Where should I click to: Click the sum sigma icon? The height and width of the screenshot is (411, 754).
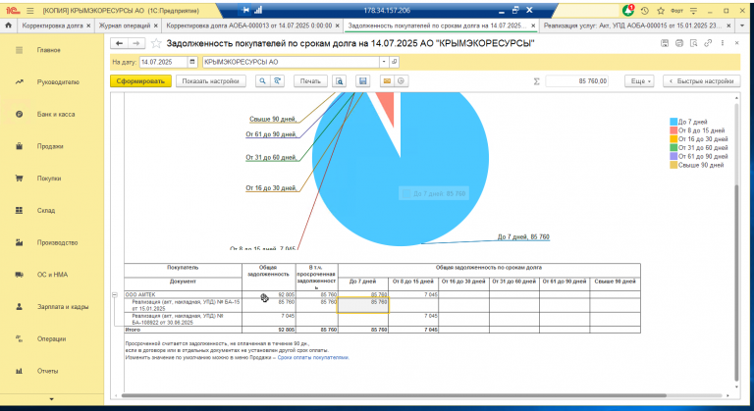[x=537, y=81]
